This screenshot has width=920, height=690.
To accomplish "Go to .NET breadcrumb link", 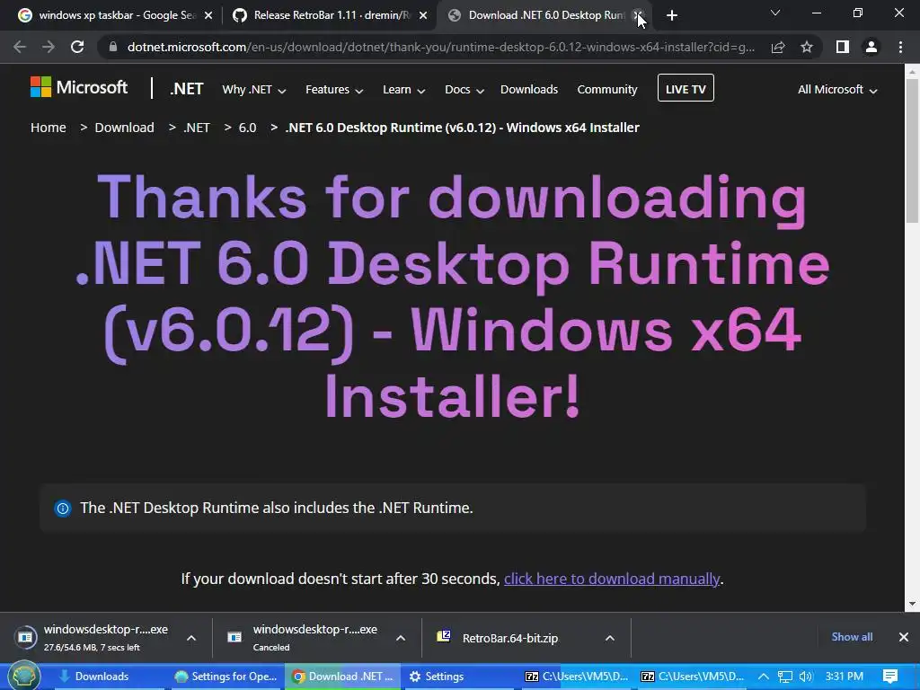I will [x=197, y=128].
